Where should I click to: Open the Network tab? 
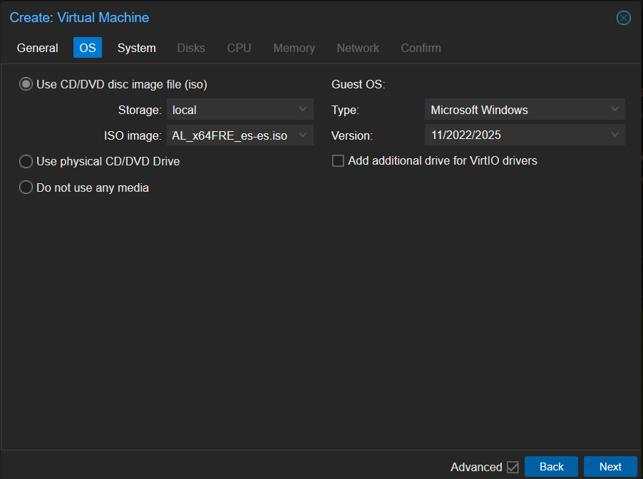[x=358, y=48]
